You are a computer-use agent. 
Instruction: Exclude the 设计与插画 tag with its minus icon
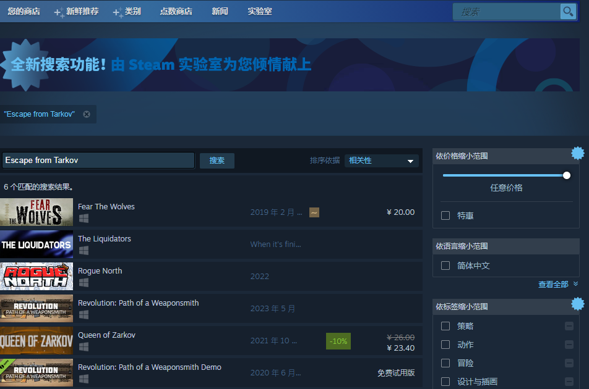click(569, 382)
